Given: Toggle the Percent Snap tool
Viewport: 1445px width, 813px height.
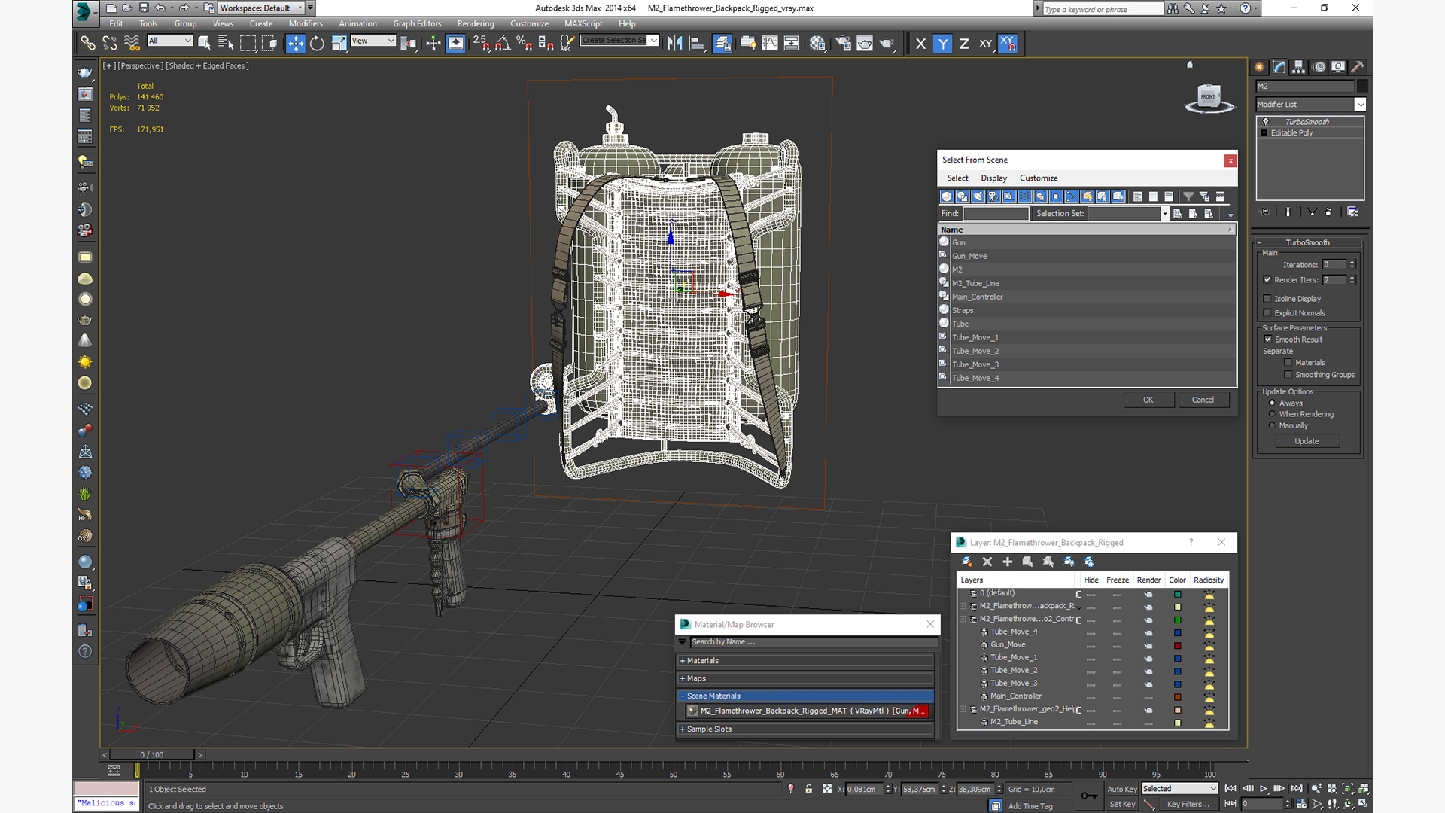Looking at the screenshot, I should (525, 44).
